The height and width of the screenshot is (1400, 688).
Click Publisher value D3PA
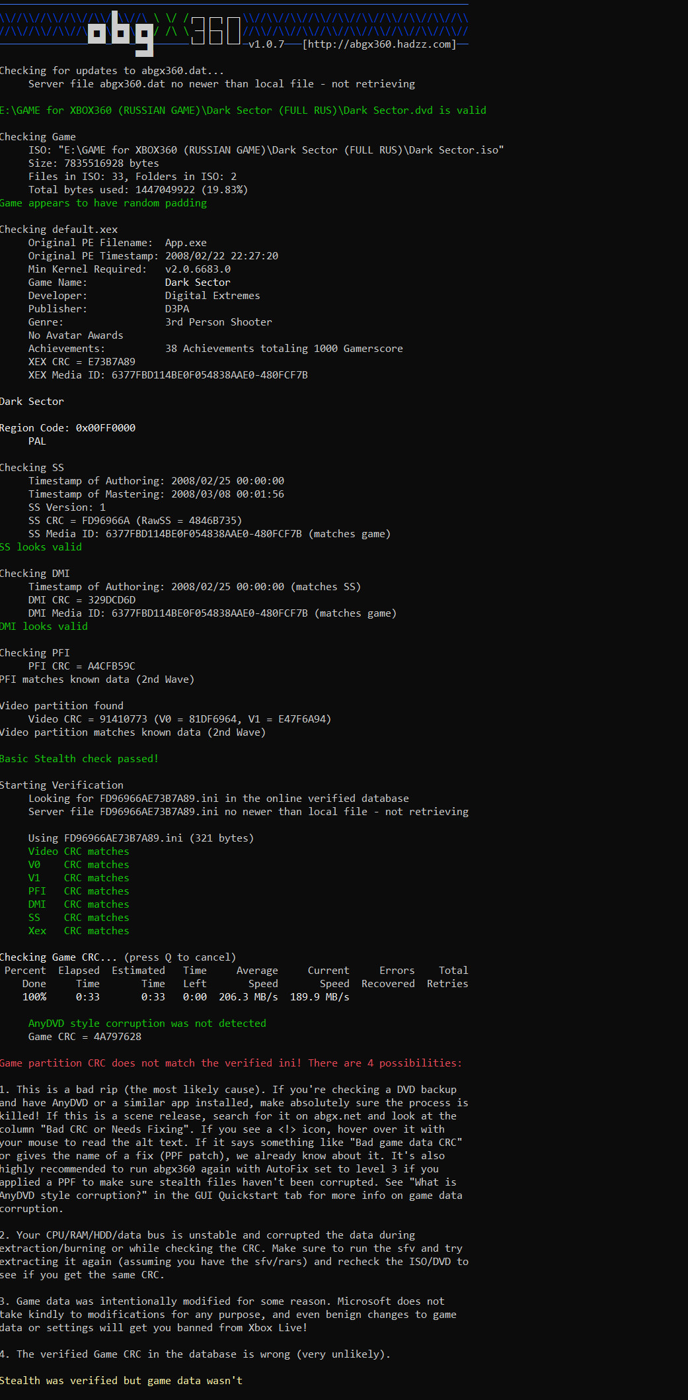(x=177, y=309)
